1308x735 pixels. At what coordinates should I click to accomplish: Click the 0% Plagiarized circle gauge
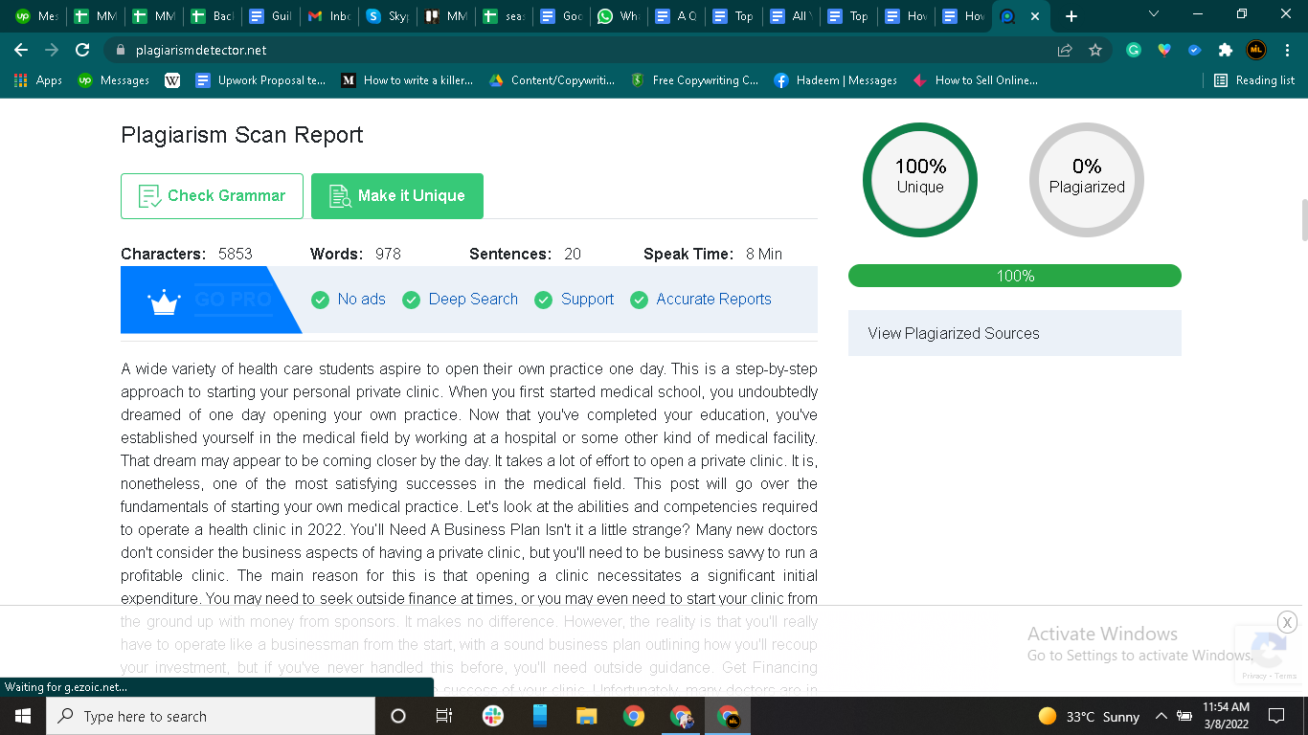click(1087, 179)
